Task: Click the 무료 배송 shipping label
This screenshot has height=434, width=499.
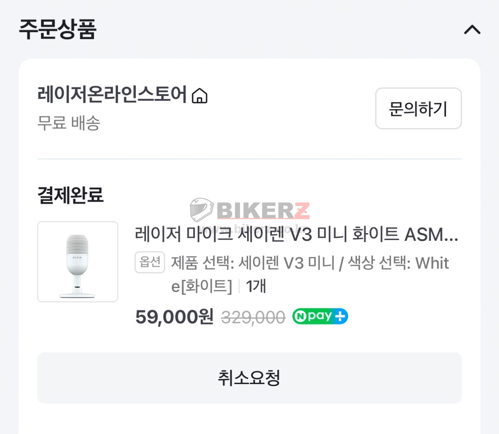Action: (69, 123)
